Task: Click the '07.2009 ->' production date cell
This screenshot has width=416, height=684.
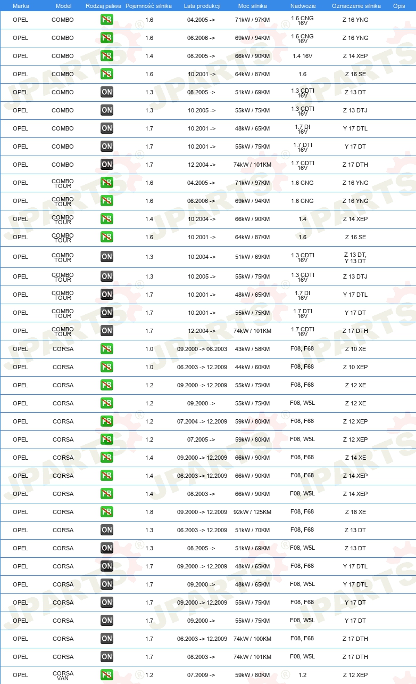Action: click(x=202, y=675)
